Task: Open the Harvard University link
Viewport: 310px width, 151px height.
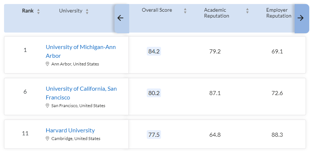Action: 70,130
